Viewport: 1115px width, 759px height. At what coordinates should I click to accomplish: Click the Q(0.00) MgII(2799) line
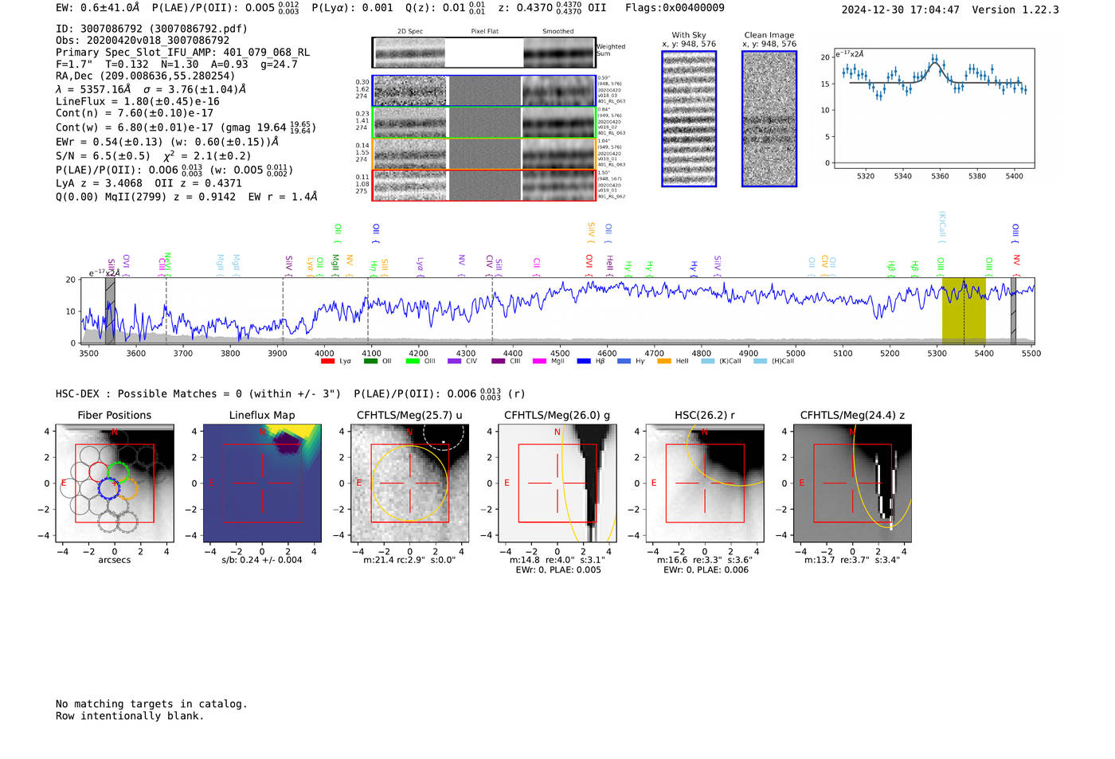[x=186, y=197]
